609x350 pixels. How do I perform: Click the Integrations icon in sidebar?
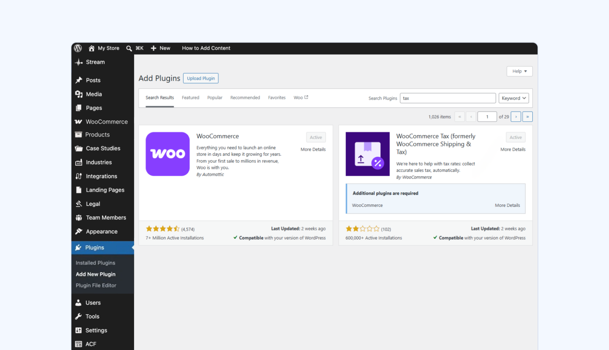pyautogui.click(x=79, y=176)
